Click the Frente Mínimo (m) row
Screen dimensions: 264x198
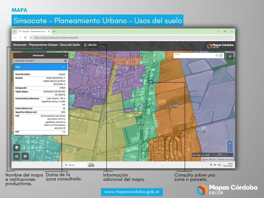(40, 109)
